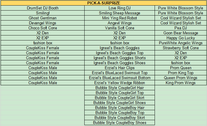Click the DrumSet DJ Booth cell

42,8
